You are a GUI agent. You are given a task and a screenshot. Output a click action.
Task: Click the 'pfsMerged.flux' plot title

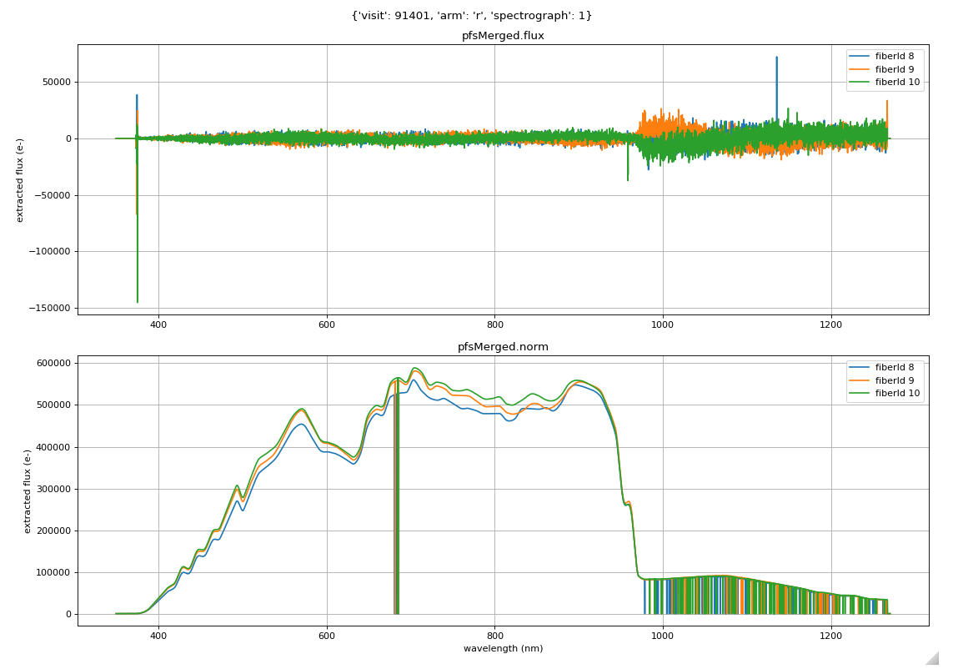[503, 36]
